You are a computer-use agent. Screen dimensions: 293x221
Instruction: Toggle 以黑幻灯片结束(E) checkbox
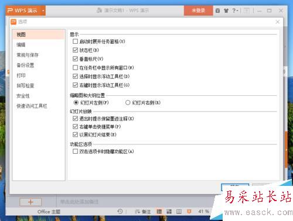coord(75,134)
